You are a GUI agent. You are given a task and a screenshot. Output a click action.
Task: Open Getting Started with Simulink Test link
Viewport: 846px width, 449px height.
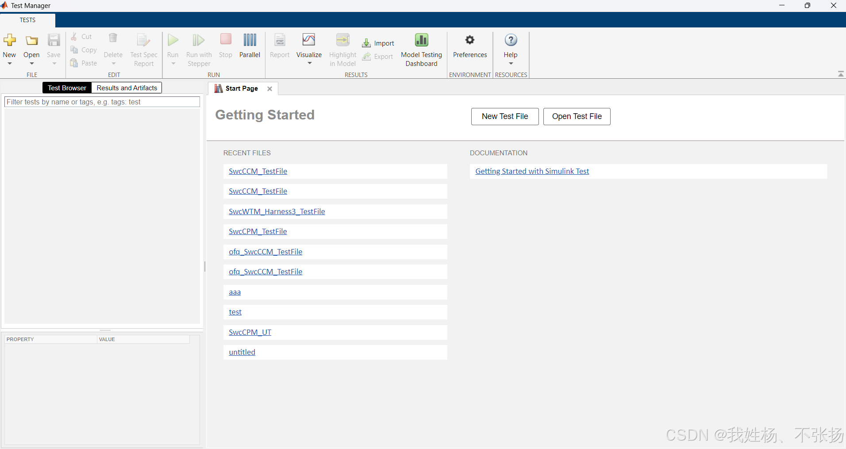point(532,171)
